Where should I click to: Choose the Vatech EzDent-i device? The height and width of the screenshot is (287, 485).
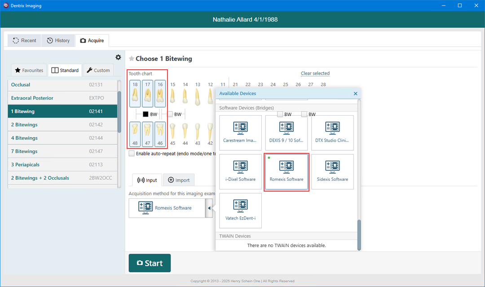coord(240,210)
